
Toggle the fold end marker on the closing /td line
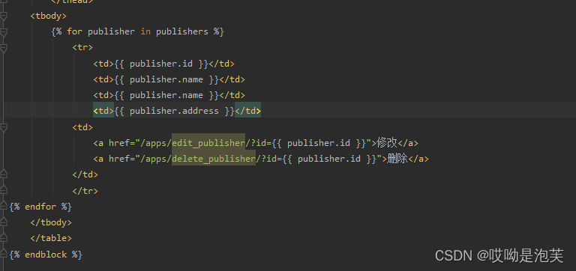click(x=3, y=174)
